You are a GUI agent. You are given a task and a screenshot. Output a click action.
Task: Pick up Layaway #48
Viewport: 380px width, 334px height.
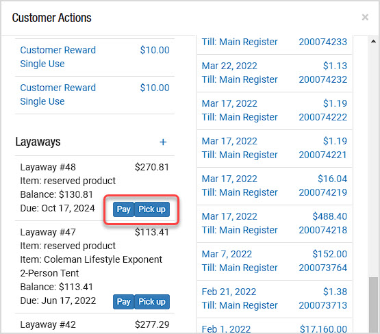coord(152,209)
